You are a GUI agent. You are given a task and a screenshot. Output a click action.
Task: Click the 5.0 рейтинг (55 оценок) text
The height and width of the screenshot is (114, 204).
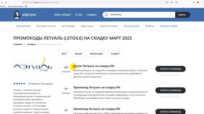pyautogui.click(x=40, y=84)
